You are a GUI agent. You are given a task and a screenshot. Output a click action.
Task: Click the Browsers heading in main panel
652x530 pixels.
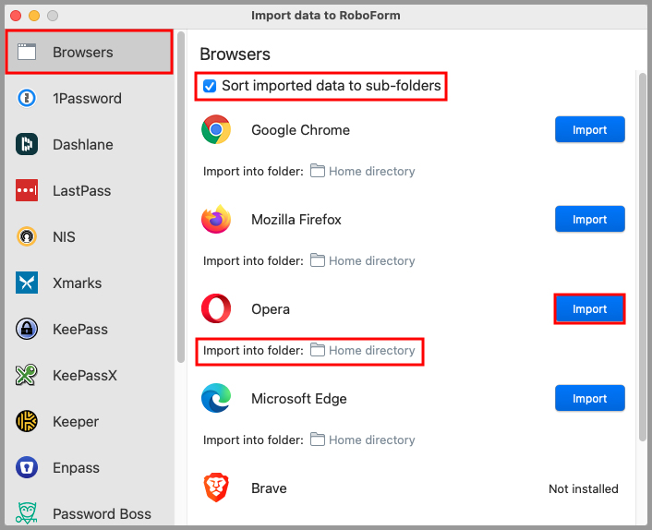pos(235,54)
